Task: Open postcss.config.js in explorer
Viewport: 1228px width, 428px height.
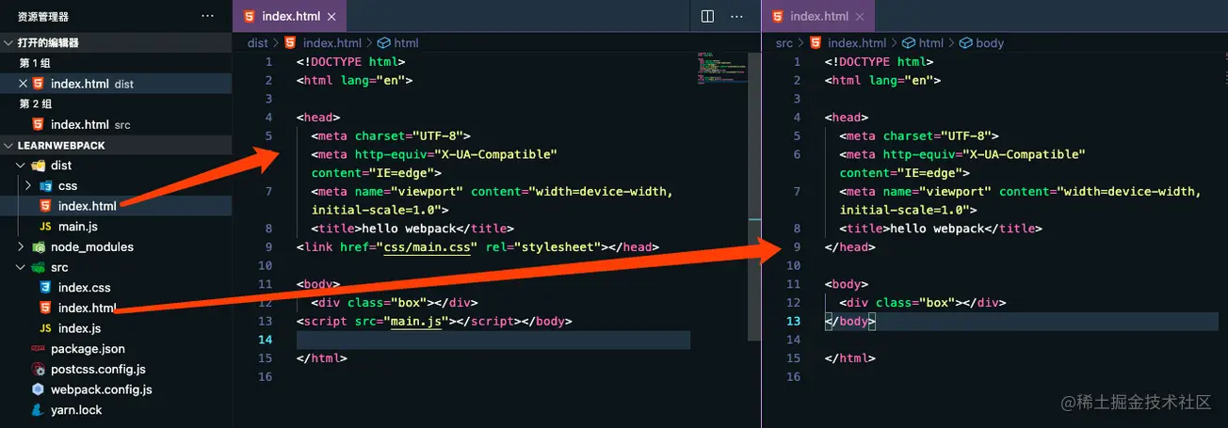Action: click(98, 369)
